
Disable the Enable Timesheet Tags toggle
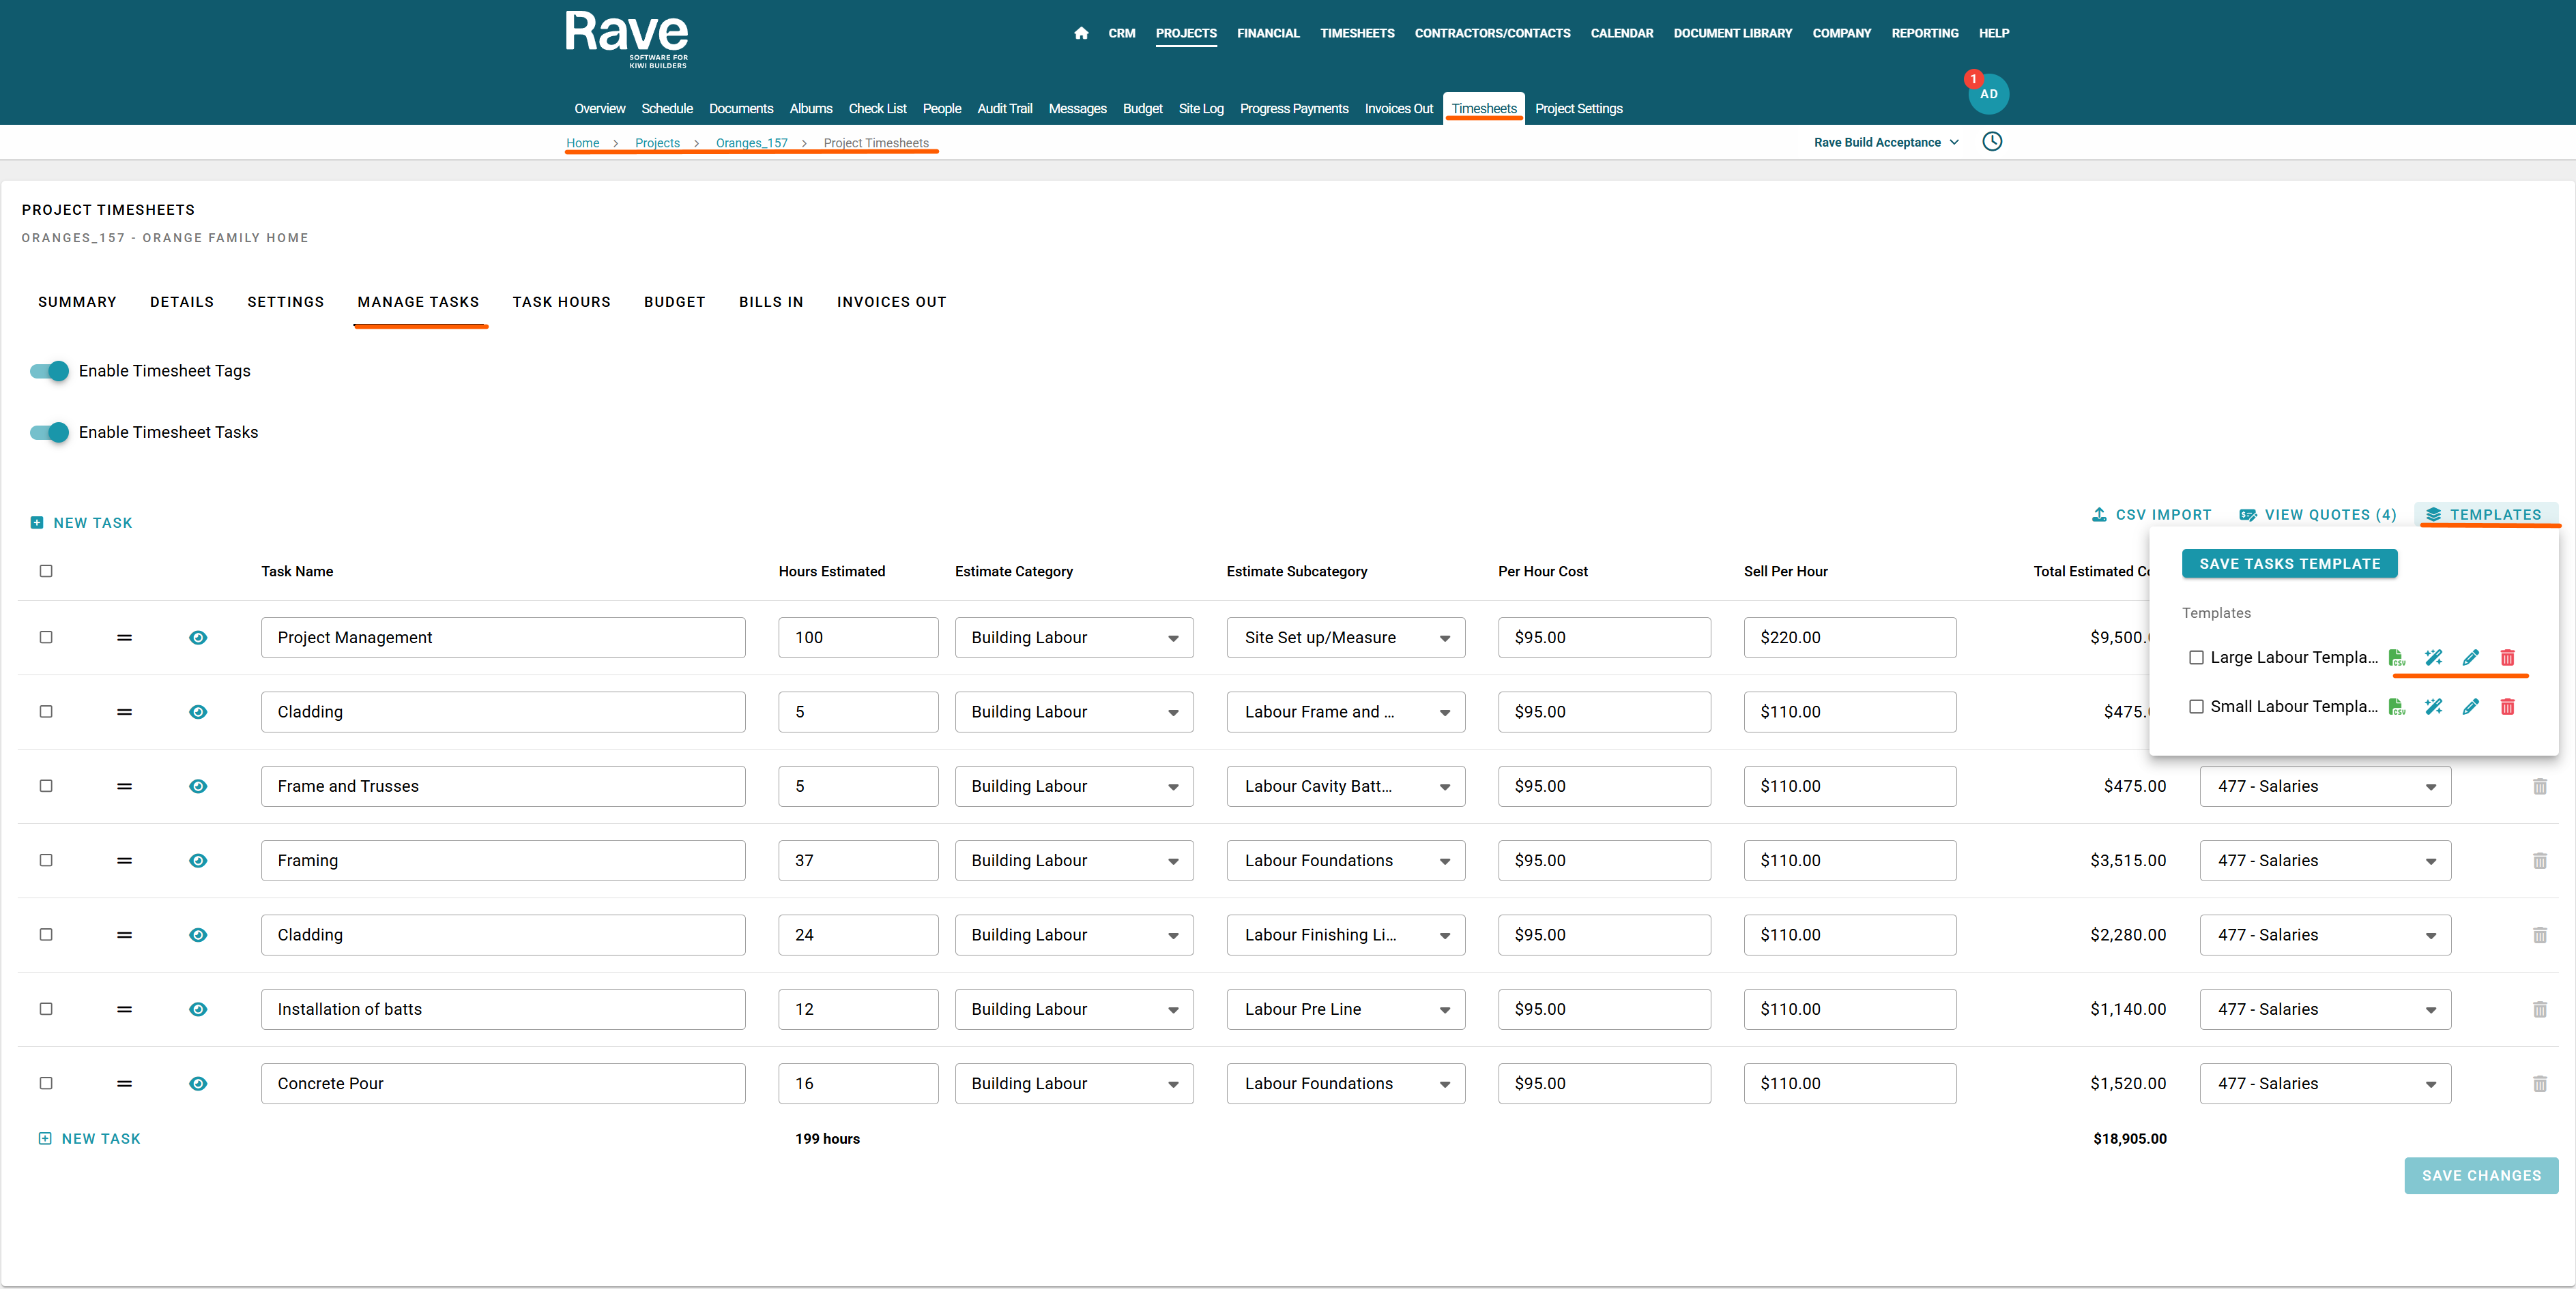50,371
